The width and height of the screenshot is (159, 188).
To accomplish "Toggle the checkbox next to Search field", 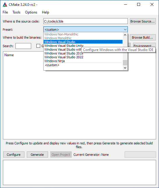I will coord(38,46).
